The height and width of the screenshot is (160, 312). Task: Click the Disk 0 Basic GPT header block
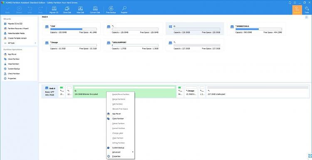(50, 92)
